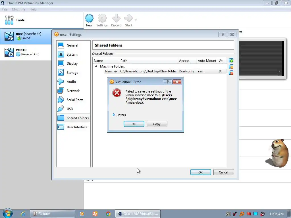Click Cancel in the mce Settings window
Viewport: 291px width, 218px height.
point(224,172)
